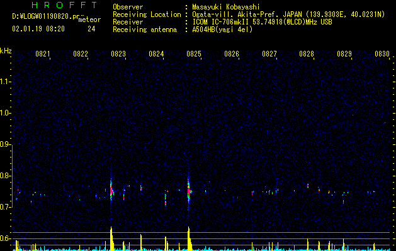The width and height of the screenshot is (396, 251).
Task: Click the 0824 time marker
Action: [156, 54]
